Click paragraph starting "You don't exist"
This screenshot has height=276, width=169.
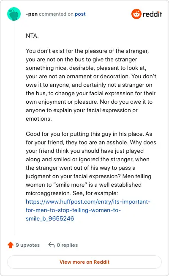91,85
